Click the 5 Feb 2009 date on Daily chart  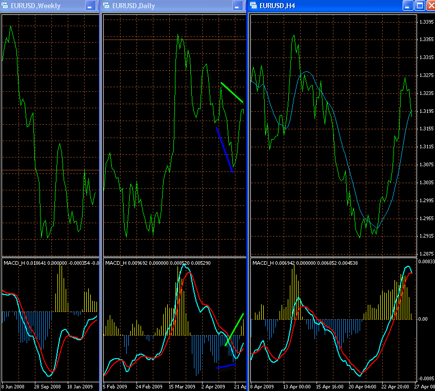click(x=115, y=386)
